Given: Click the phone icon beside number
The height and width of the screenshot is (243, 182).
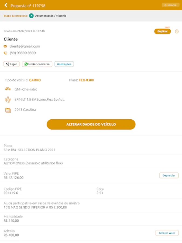Looking at the screenshot, I should (5, 53).
